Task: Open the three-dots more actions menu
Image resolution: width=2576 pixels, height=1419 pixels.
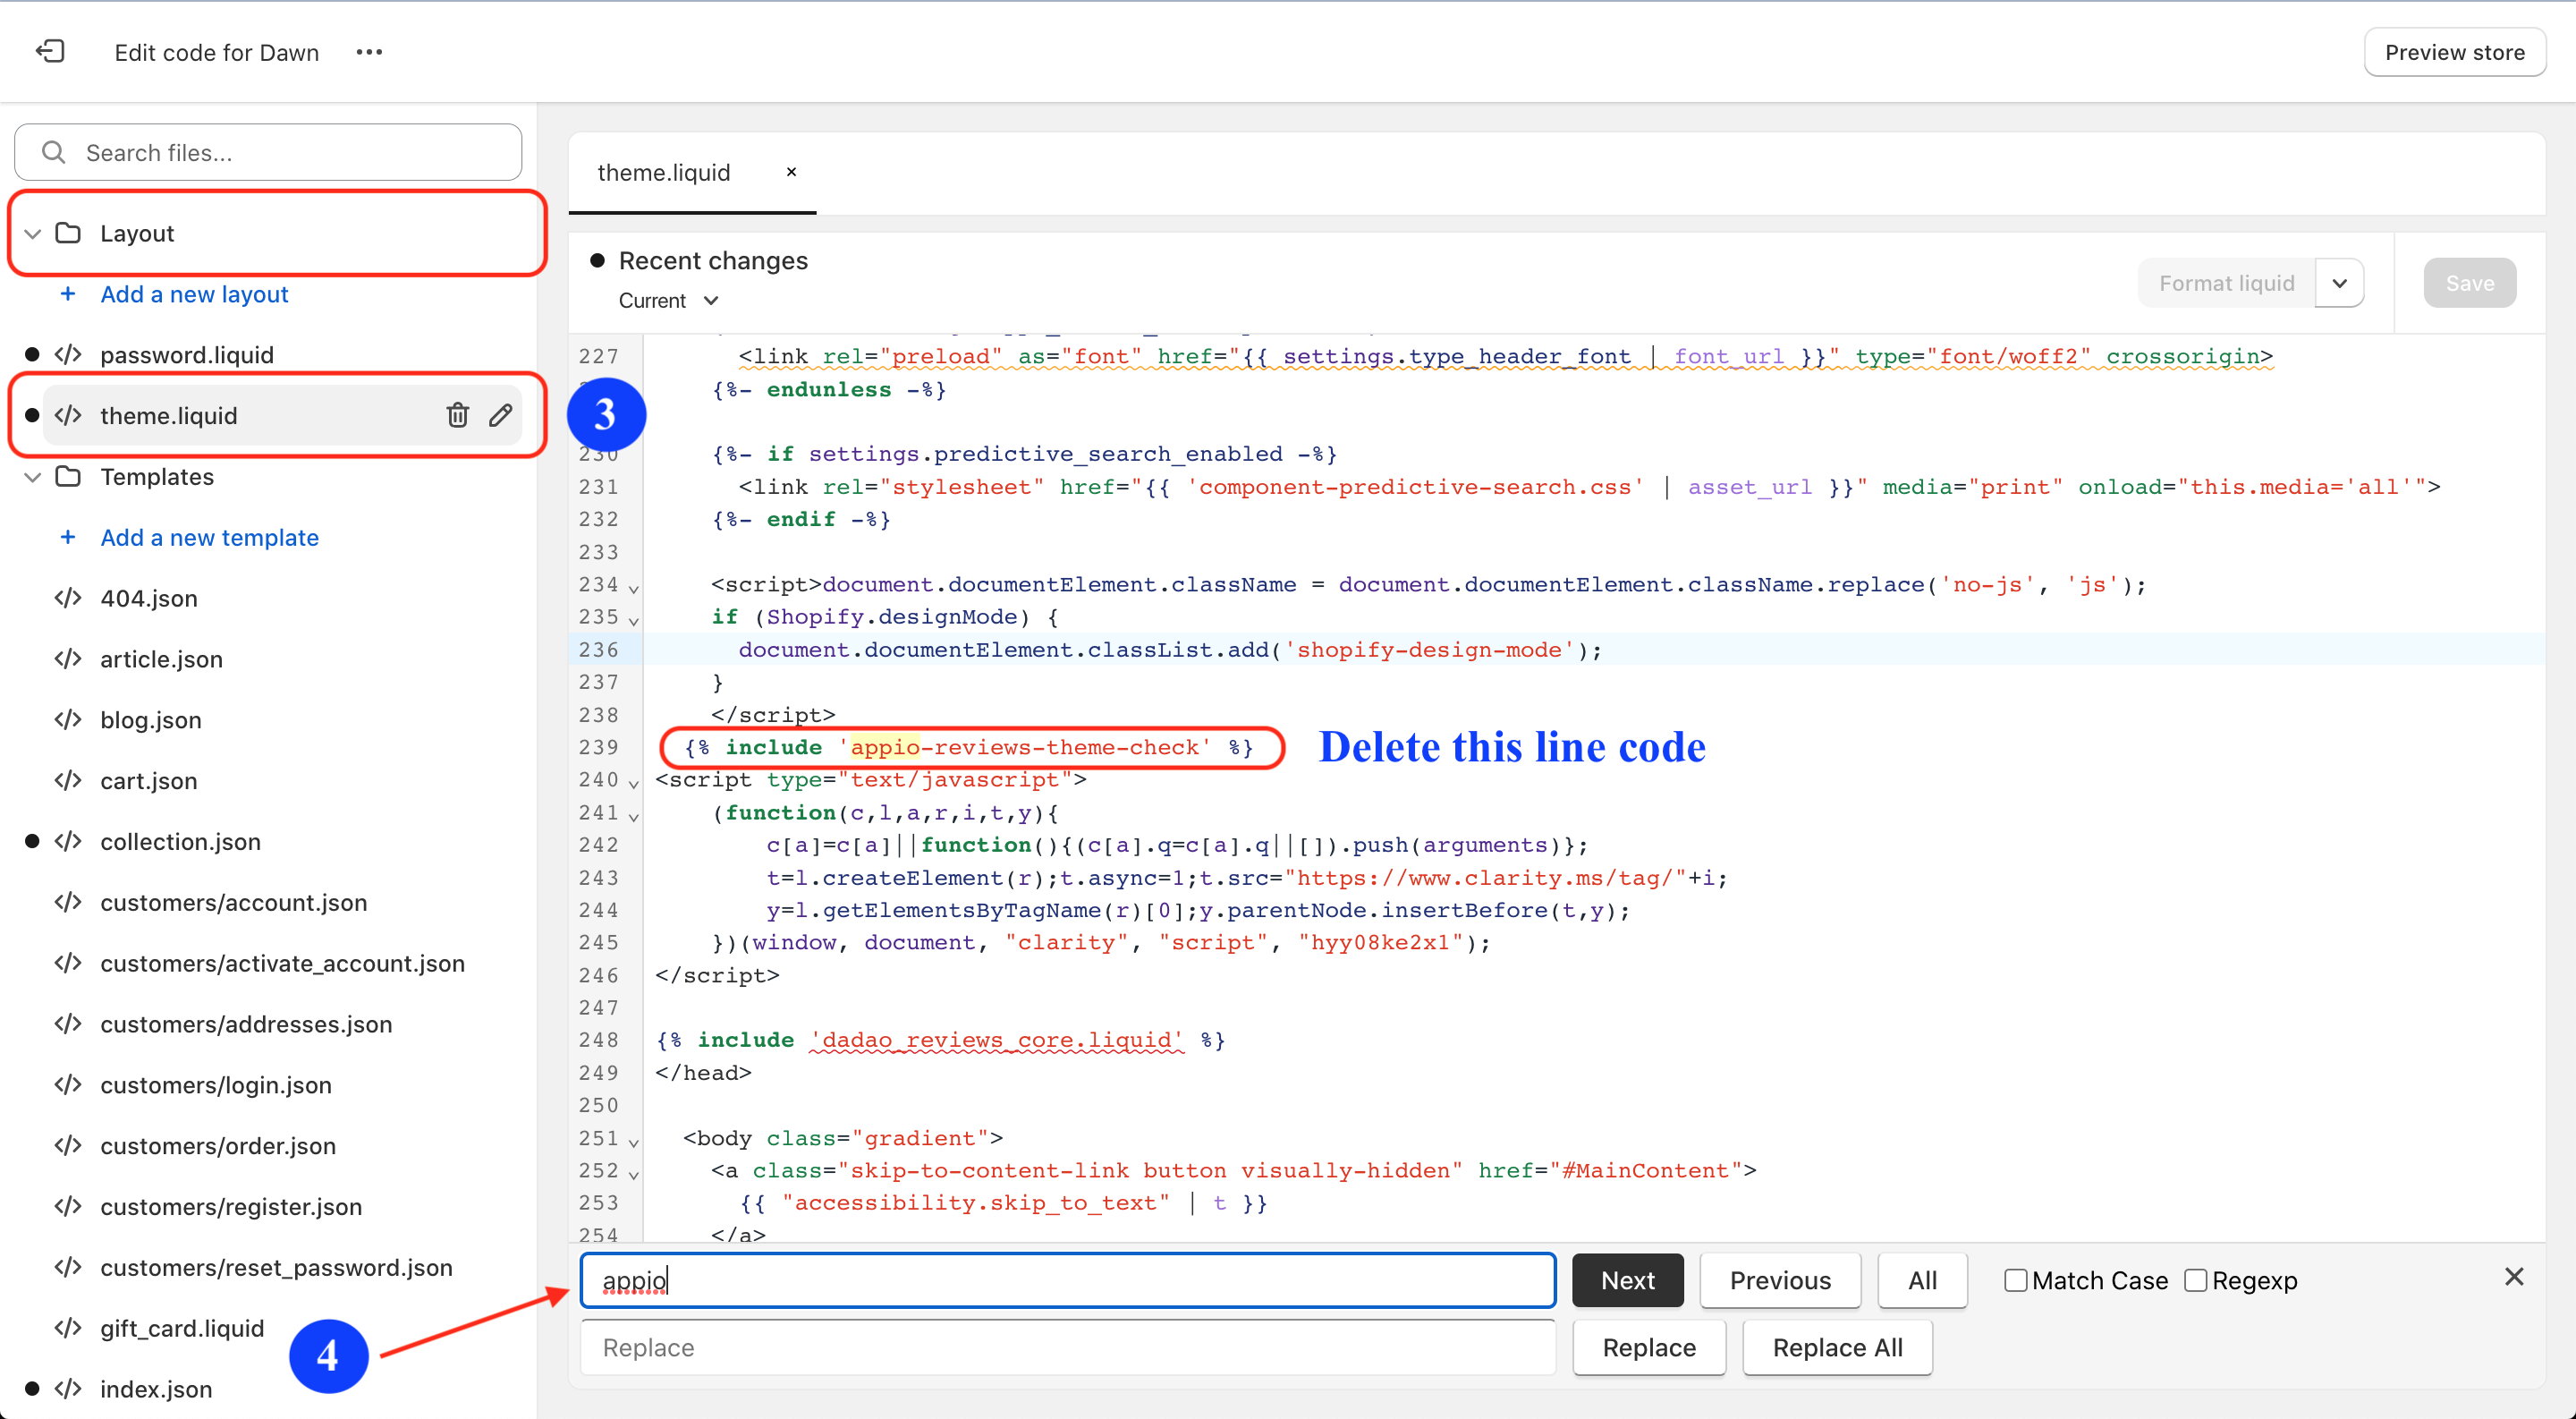Action: [x=369, y=52]
